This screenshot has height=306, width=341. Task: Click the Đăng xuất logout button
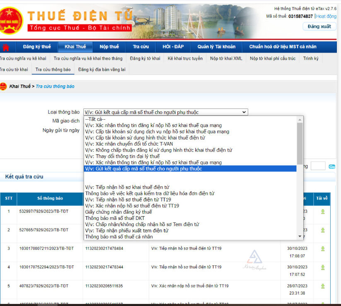click(x=319, y=27)
